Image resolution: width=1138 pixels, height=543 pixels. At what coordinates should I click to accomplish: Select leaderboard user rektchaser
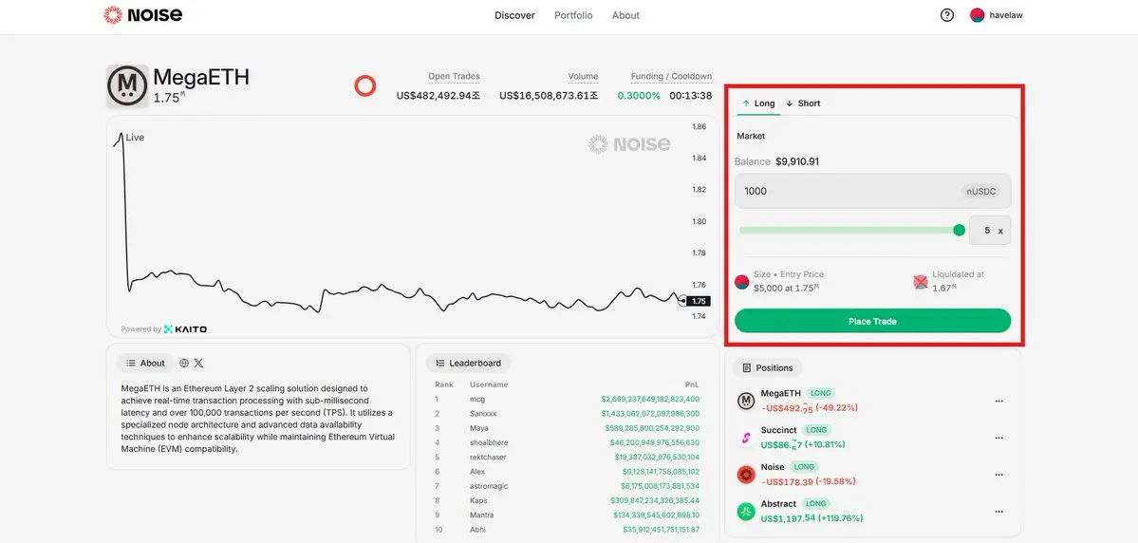click(488, 458)
